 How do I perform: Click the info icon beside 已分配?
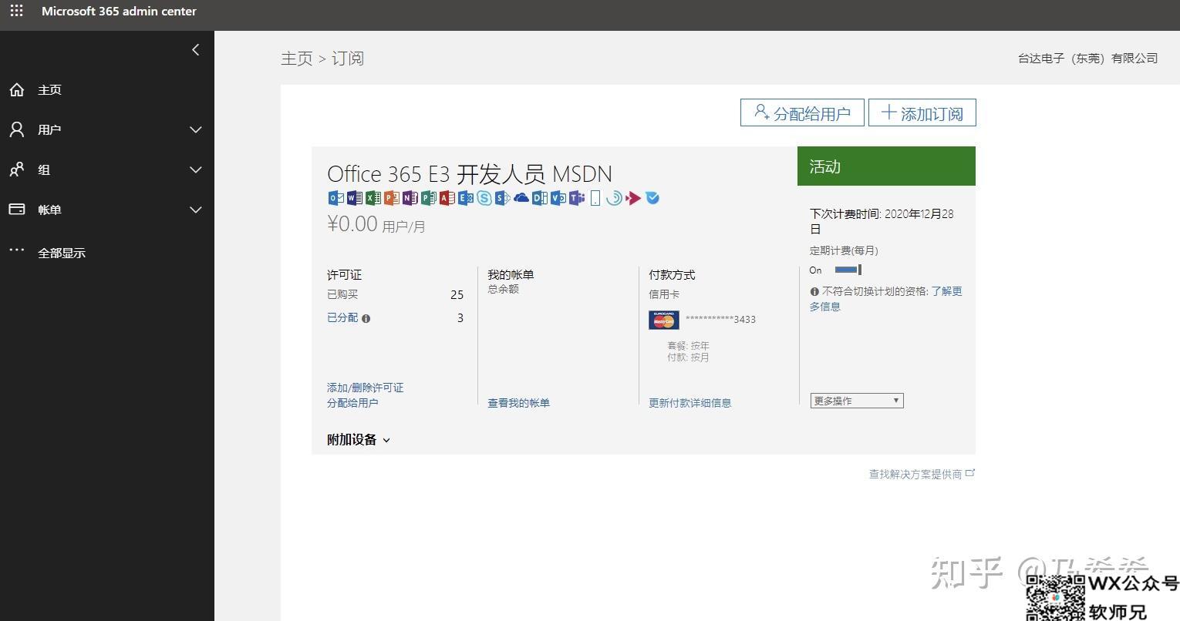tap(366, 318)
